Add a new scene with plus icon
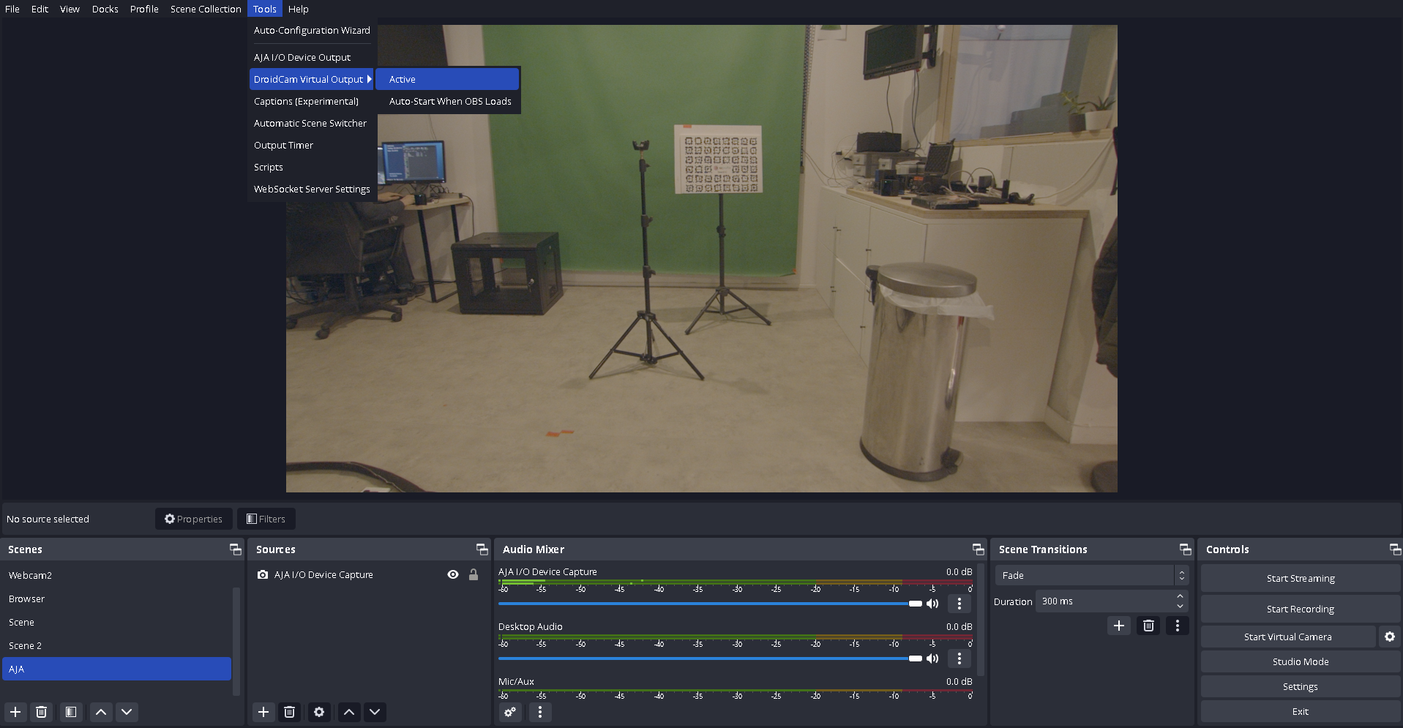Screen dimensions: 1403x728 click(x=15, y=712)
